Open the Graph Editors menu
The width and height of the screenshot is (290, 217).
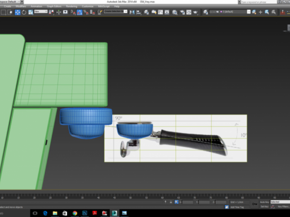pyautogui.click(x=54, y=6)
